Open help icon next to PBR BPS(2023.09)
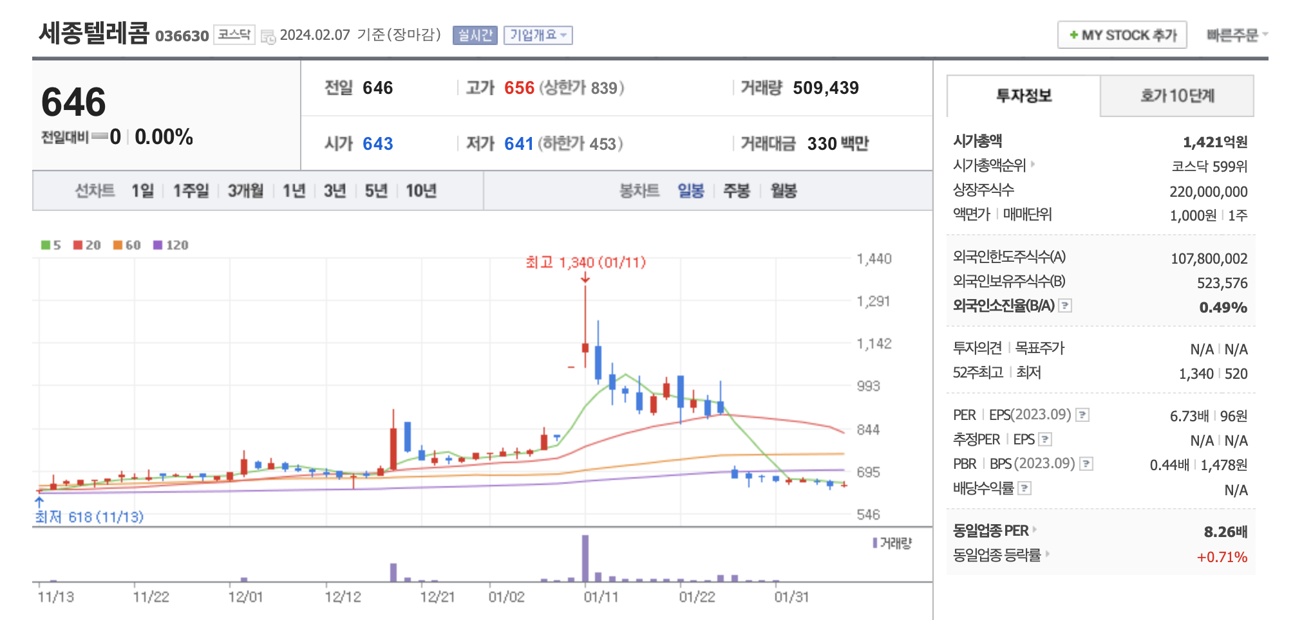This screenshot has height=620, width=1293. (1086, 464)
